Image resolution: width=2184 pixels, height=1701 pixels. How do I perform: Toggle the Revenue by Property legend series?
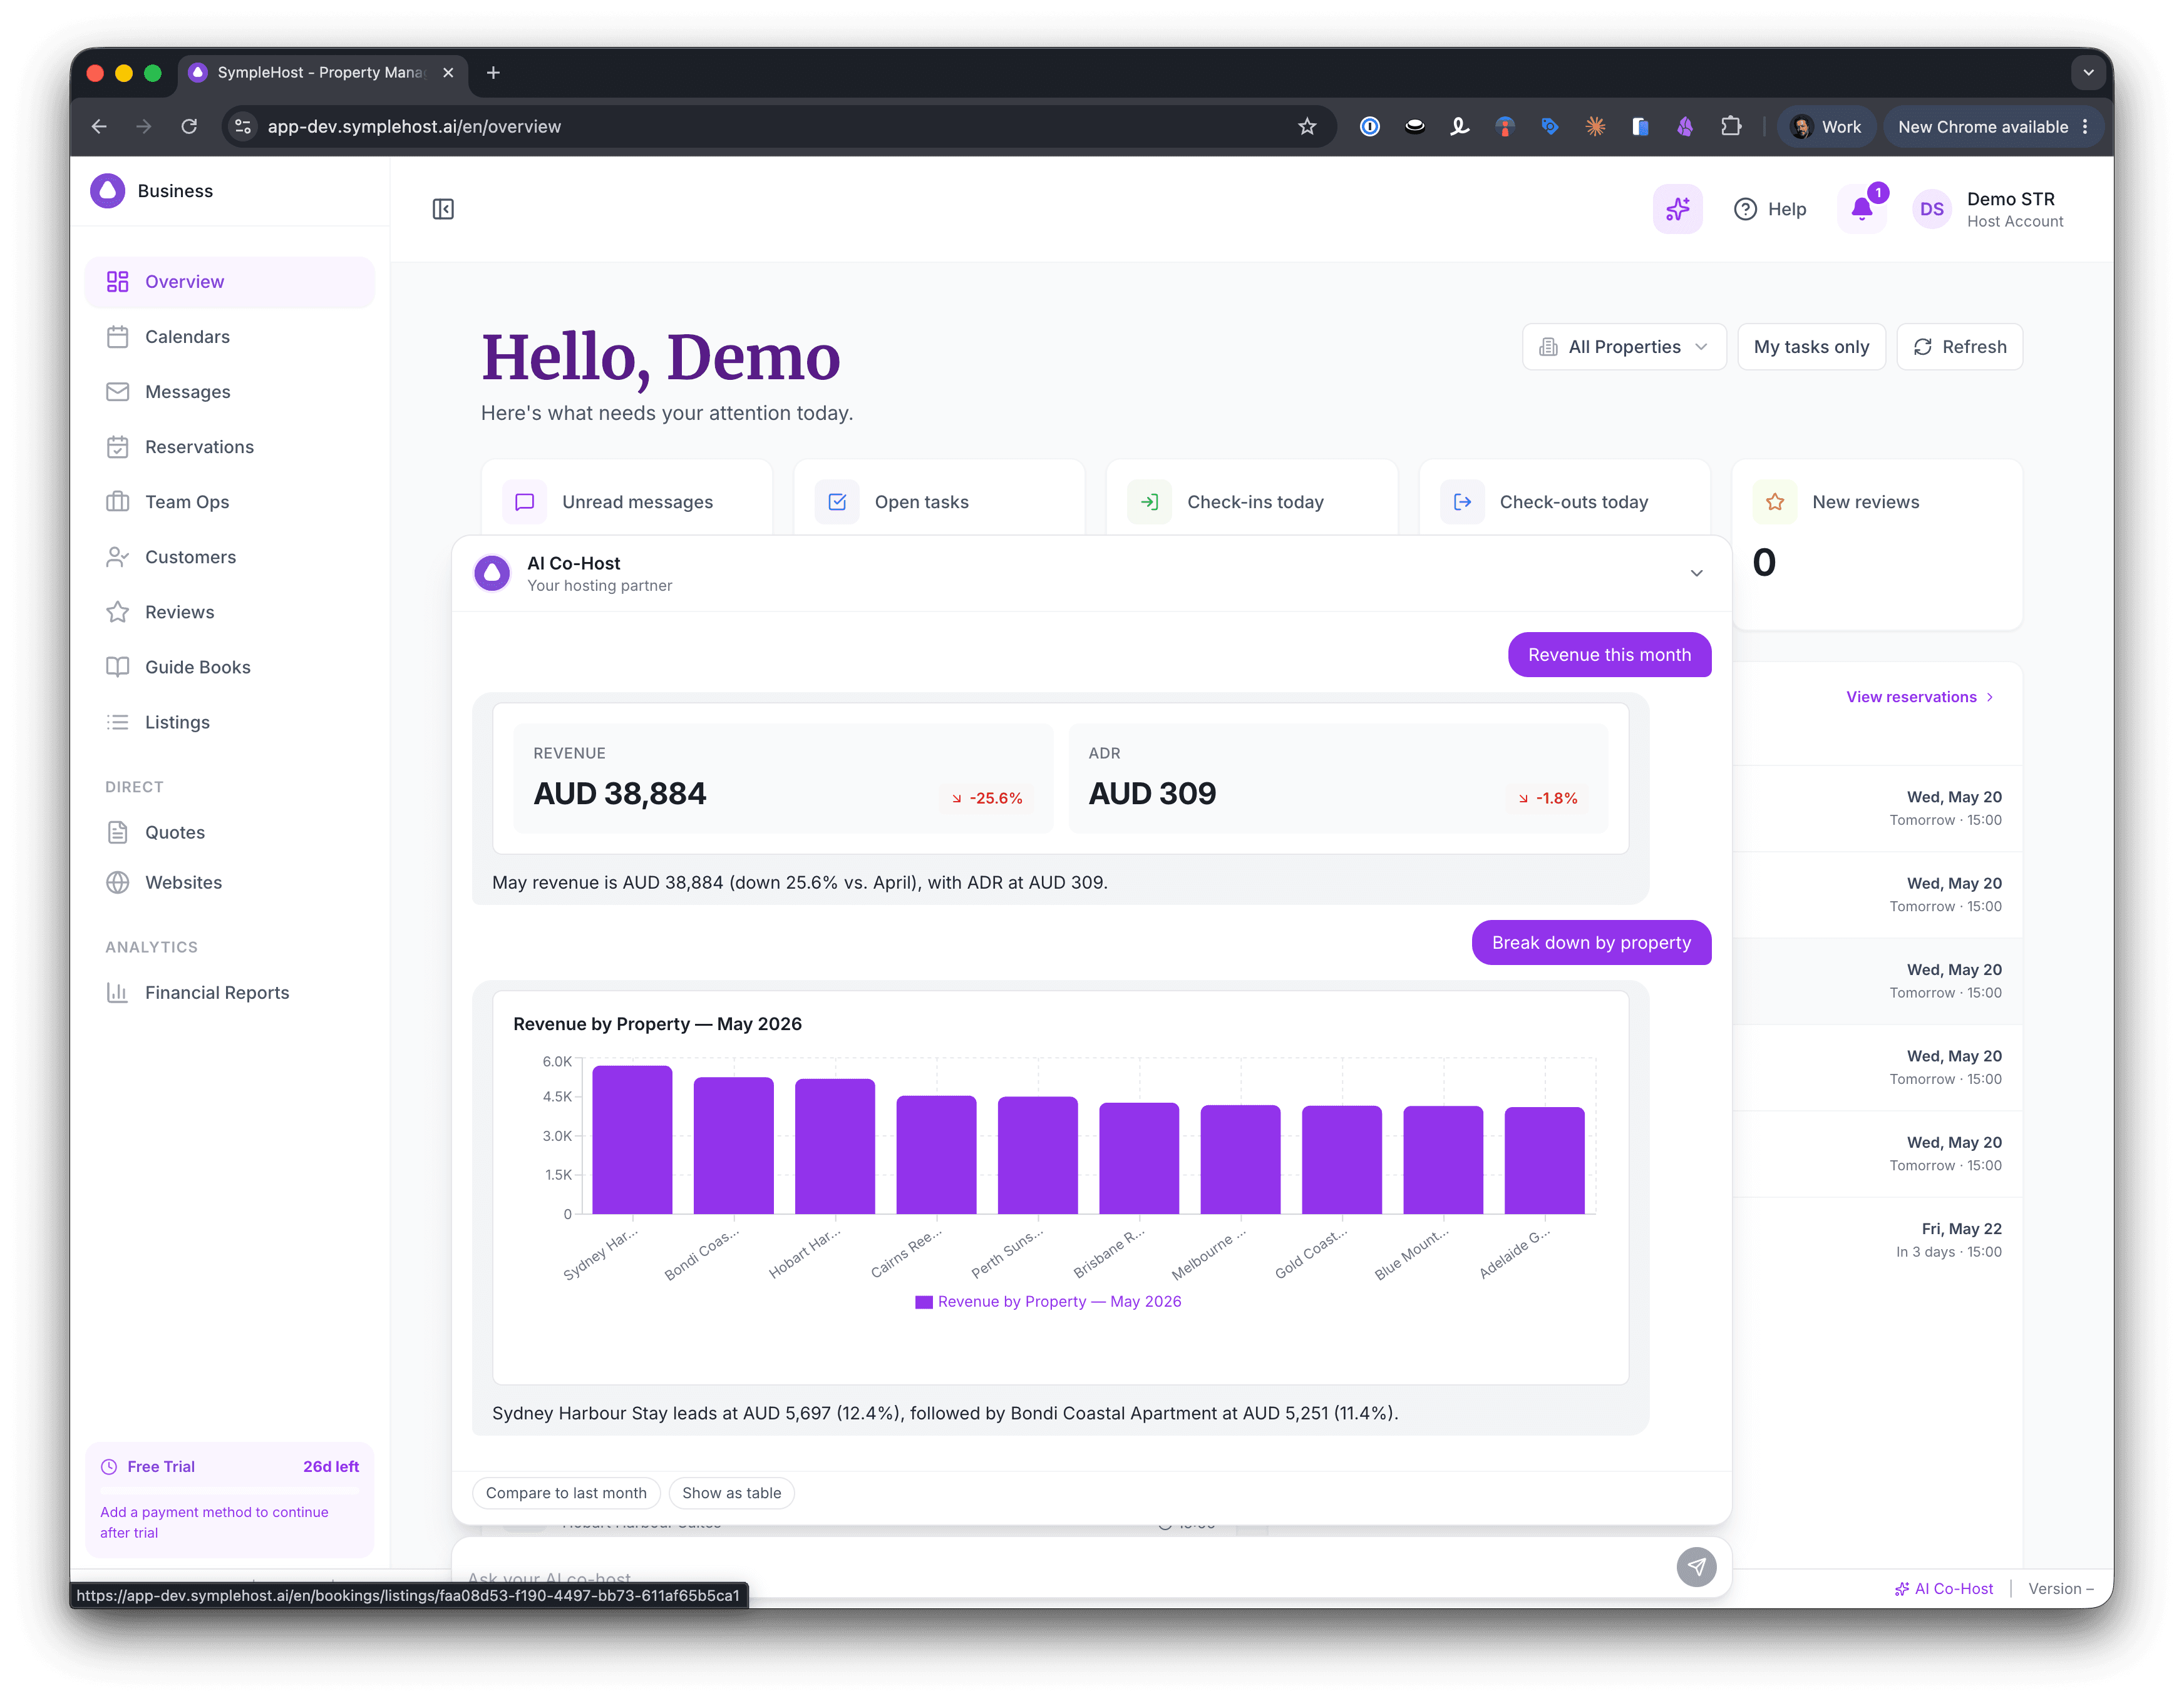[1048, 1301]
